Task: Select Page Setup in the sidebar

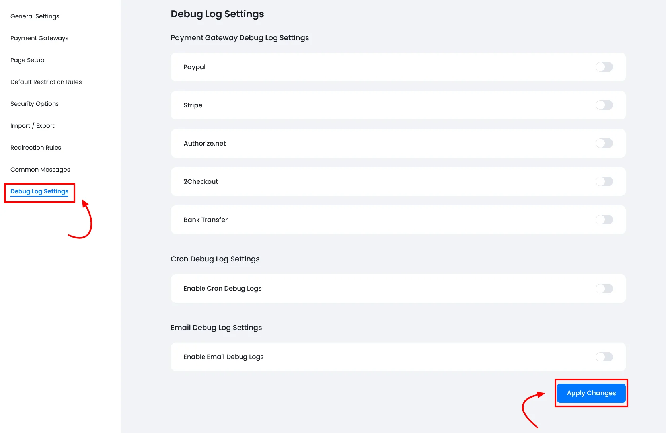Action: point(27,60)
